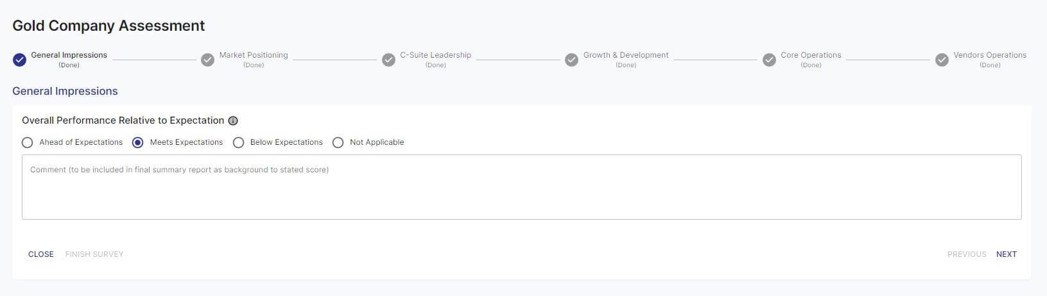Click the General Impressions step checkmark icon

(19, 60)
